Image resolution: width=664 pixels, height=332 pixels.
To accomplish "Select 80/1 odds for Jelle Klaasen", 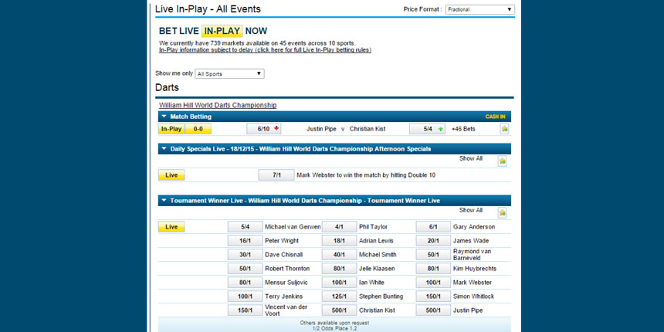I will pos(339,269).
